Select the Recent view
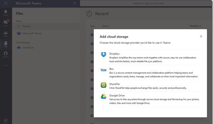 46,26
